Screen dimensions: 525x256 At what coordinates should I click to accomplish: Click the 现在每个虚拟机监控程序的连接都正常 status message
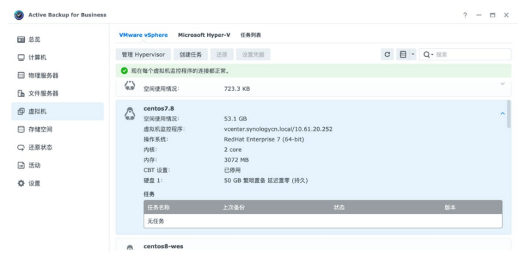180,71
